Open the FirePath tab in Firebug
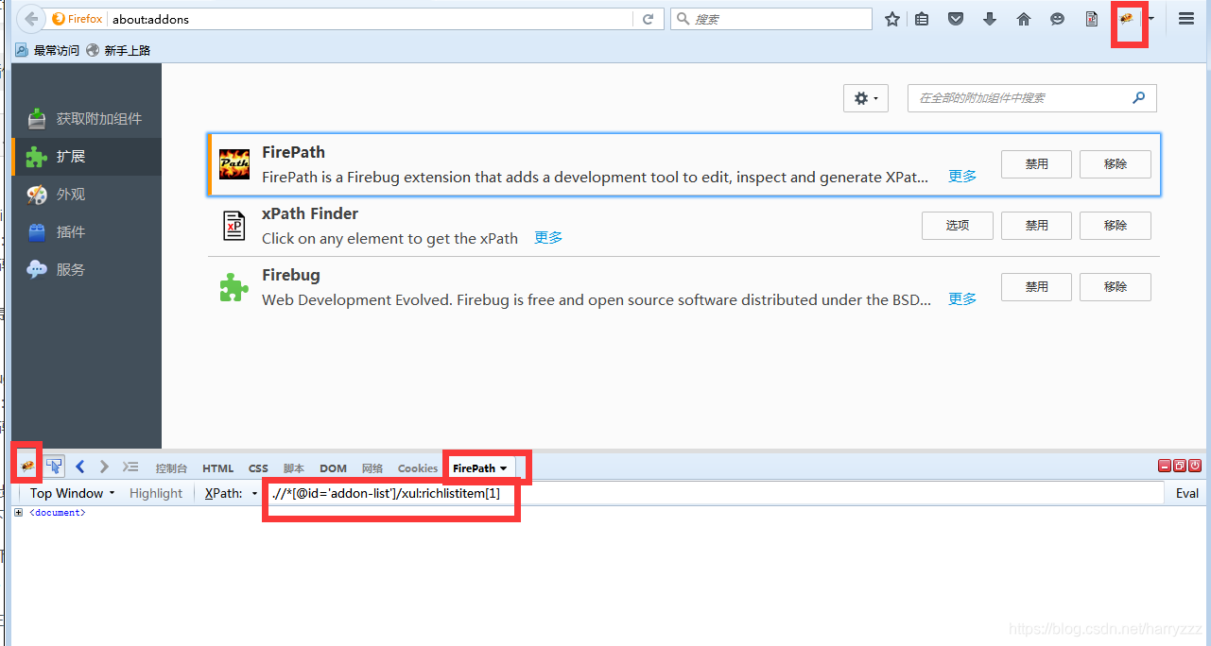Screen dimensions: 1211x646 (x=479, y=467)
